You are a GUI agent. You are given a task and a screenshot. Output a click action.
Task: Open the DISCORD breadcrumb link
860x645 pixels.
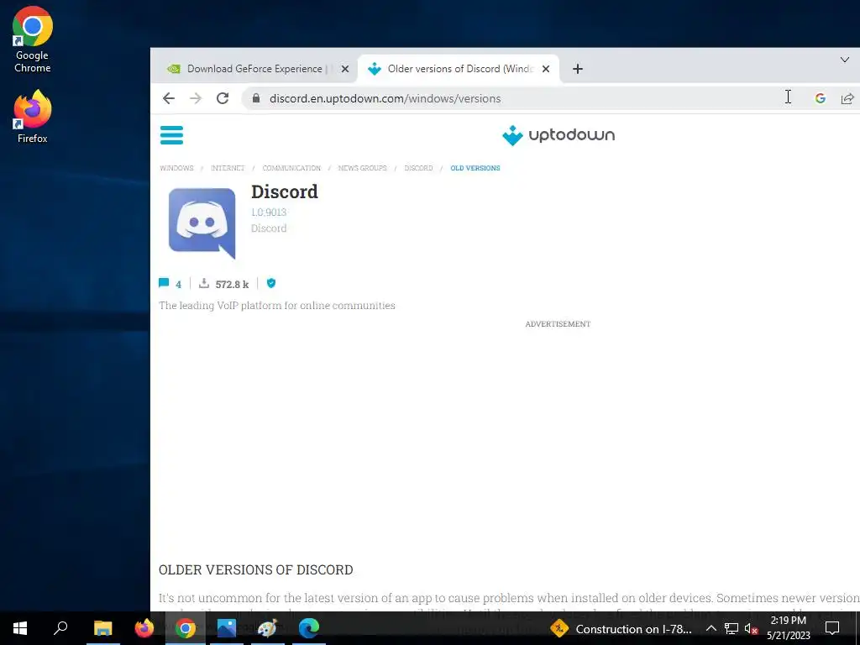point(418,168)
